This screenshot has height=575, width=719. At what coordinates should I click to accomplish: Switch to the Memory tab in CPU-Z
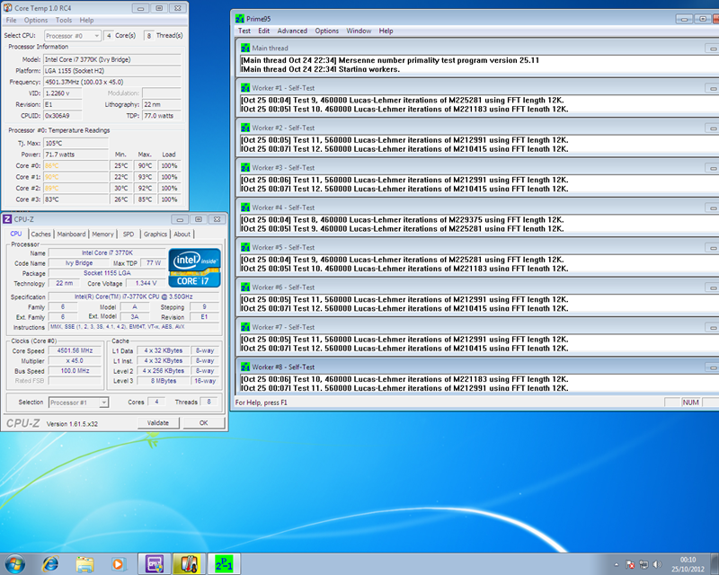[102, 234]
